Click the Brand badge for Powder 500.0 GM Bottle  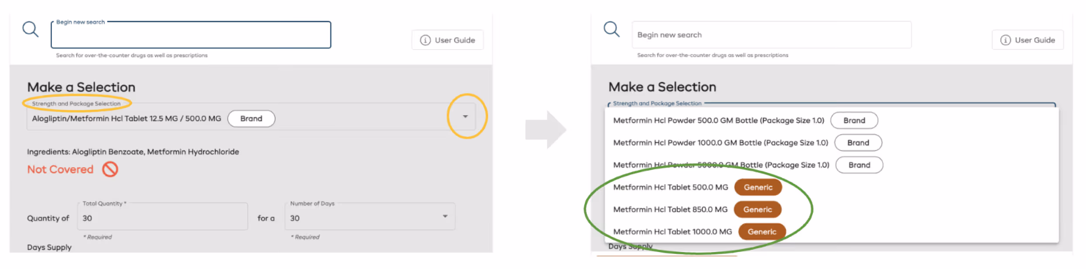(x=854, y=120)
